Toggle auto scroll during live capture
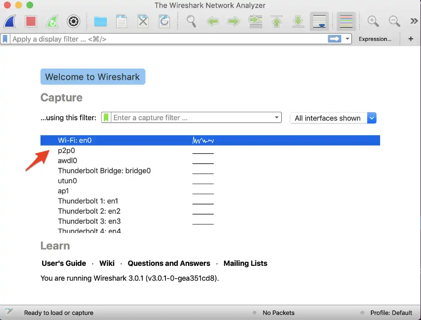Viewport: 421px width, 320px height. [x=319, y=22]
